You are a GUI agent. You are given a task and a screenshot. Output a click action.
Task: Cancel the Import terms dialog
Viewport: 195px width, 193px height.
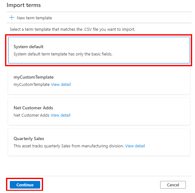tap(173, 185)
